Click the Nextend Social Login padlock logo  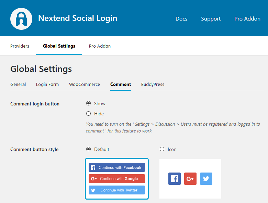(21, 18)
